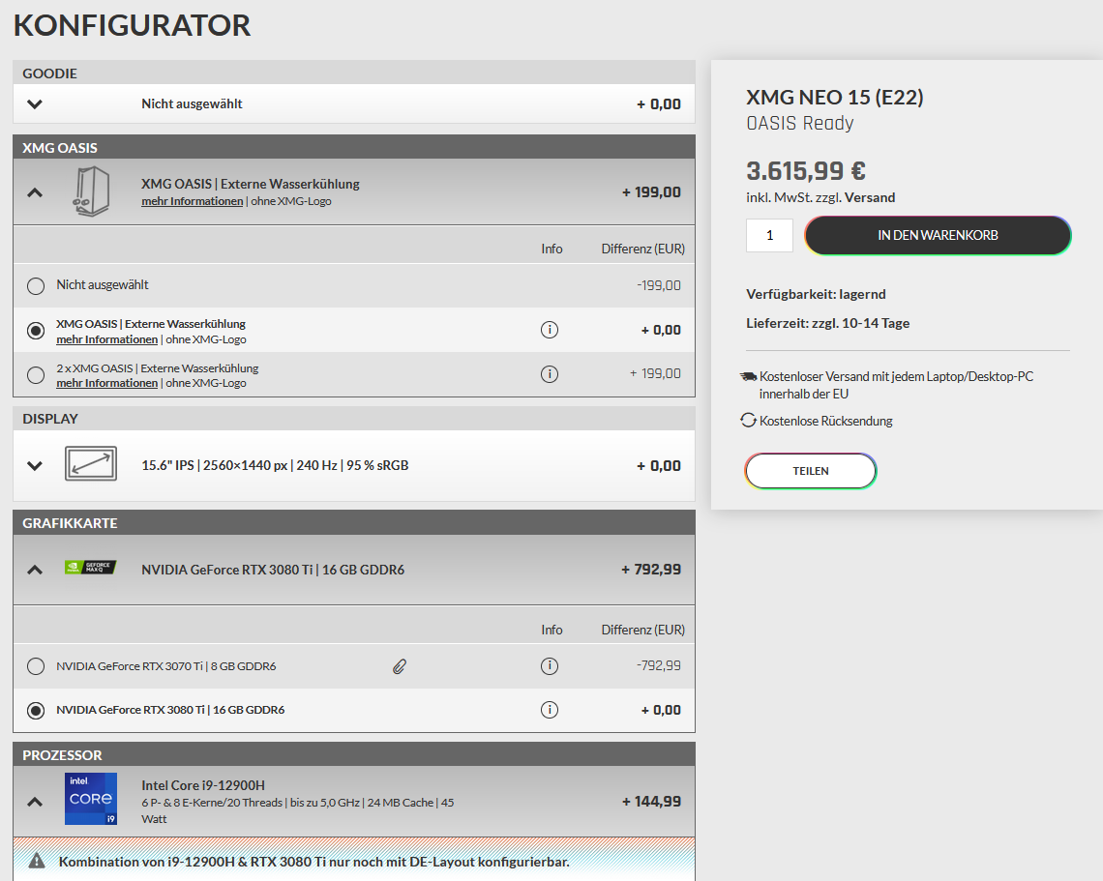Click the GeForce Max-Q badge icon

tap(90, 567)
